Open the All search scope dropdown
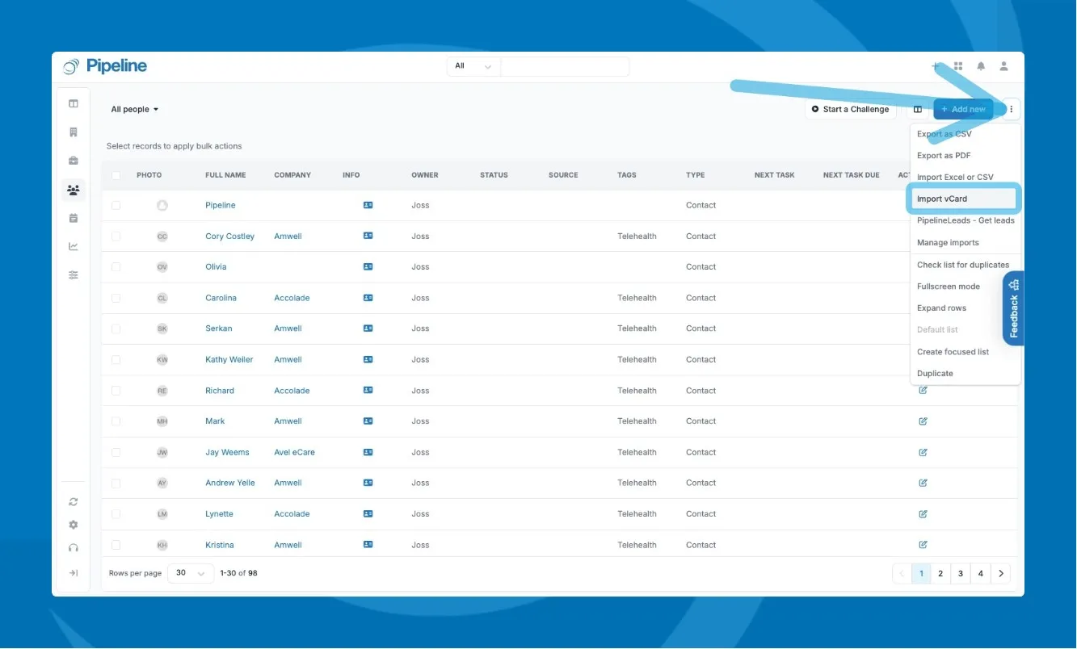The width and height of the screenshot is (1077, 649). coord(473,66)
